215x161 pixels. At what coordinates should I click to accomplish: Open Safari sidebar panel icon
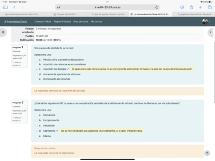(6, 7)
